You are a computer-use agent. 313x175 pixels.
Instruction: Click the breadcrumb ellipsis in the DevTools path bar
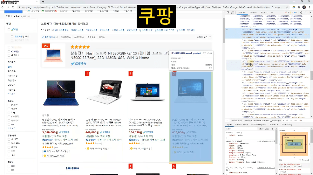coord(227,121)
